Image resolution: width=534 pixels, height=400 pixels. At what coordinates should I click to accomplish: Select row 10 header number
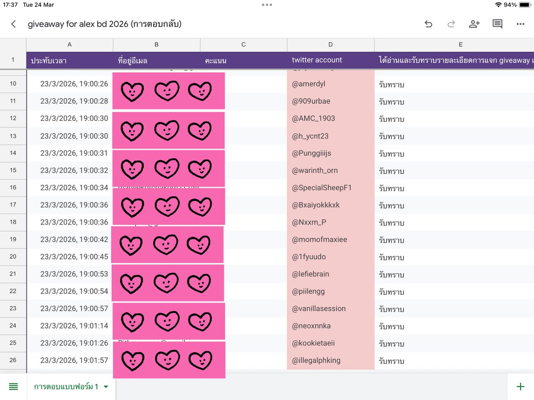tap(13, 84)
